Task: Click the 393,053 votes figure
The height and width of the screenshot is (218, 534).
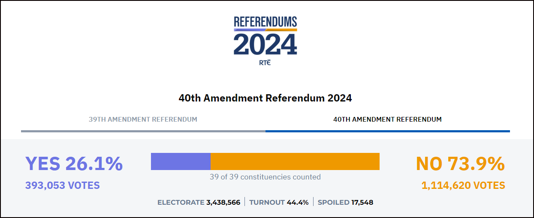Action: point(63,185)
